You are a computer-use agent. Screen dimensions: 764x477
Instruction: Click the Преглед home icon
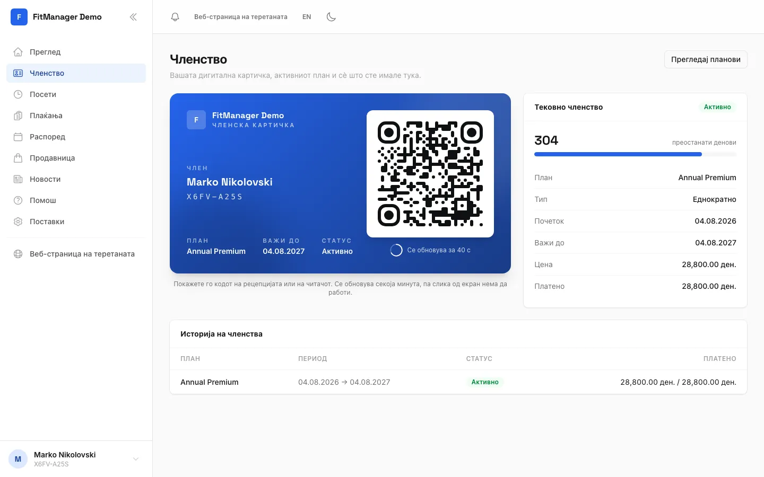pos(18,52)
